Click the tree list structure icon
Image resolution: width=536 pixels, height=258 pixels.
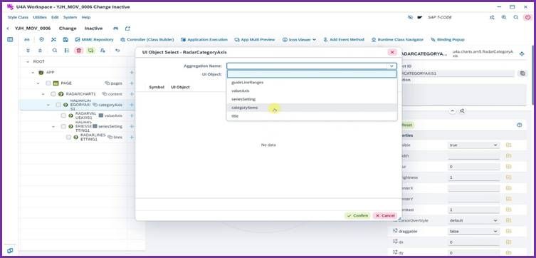[x=67, y=51]
